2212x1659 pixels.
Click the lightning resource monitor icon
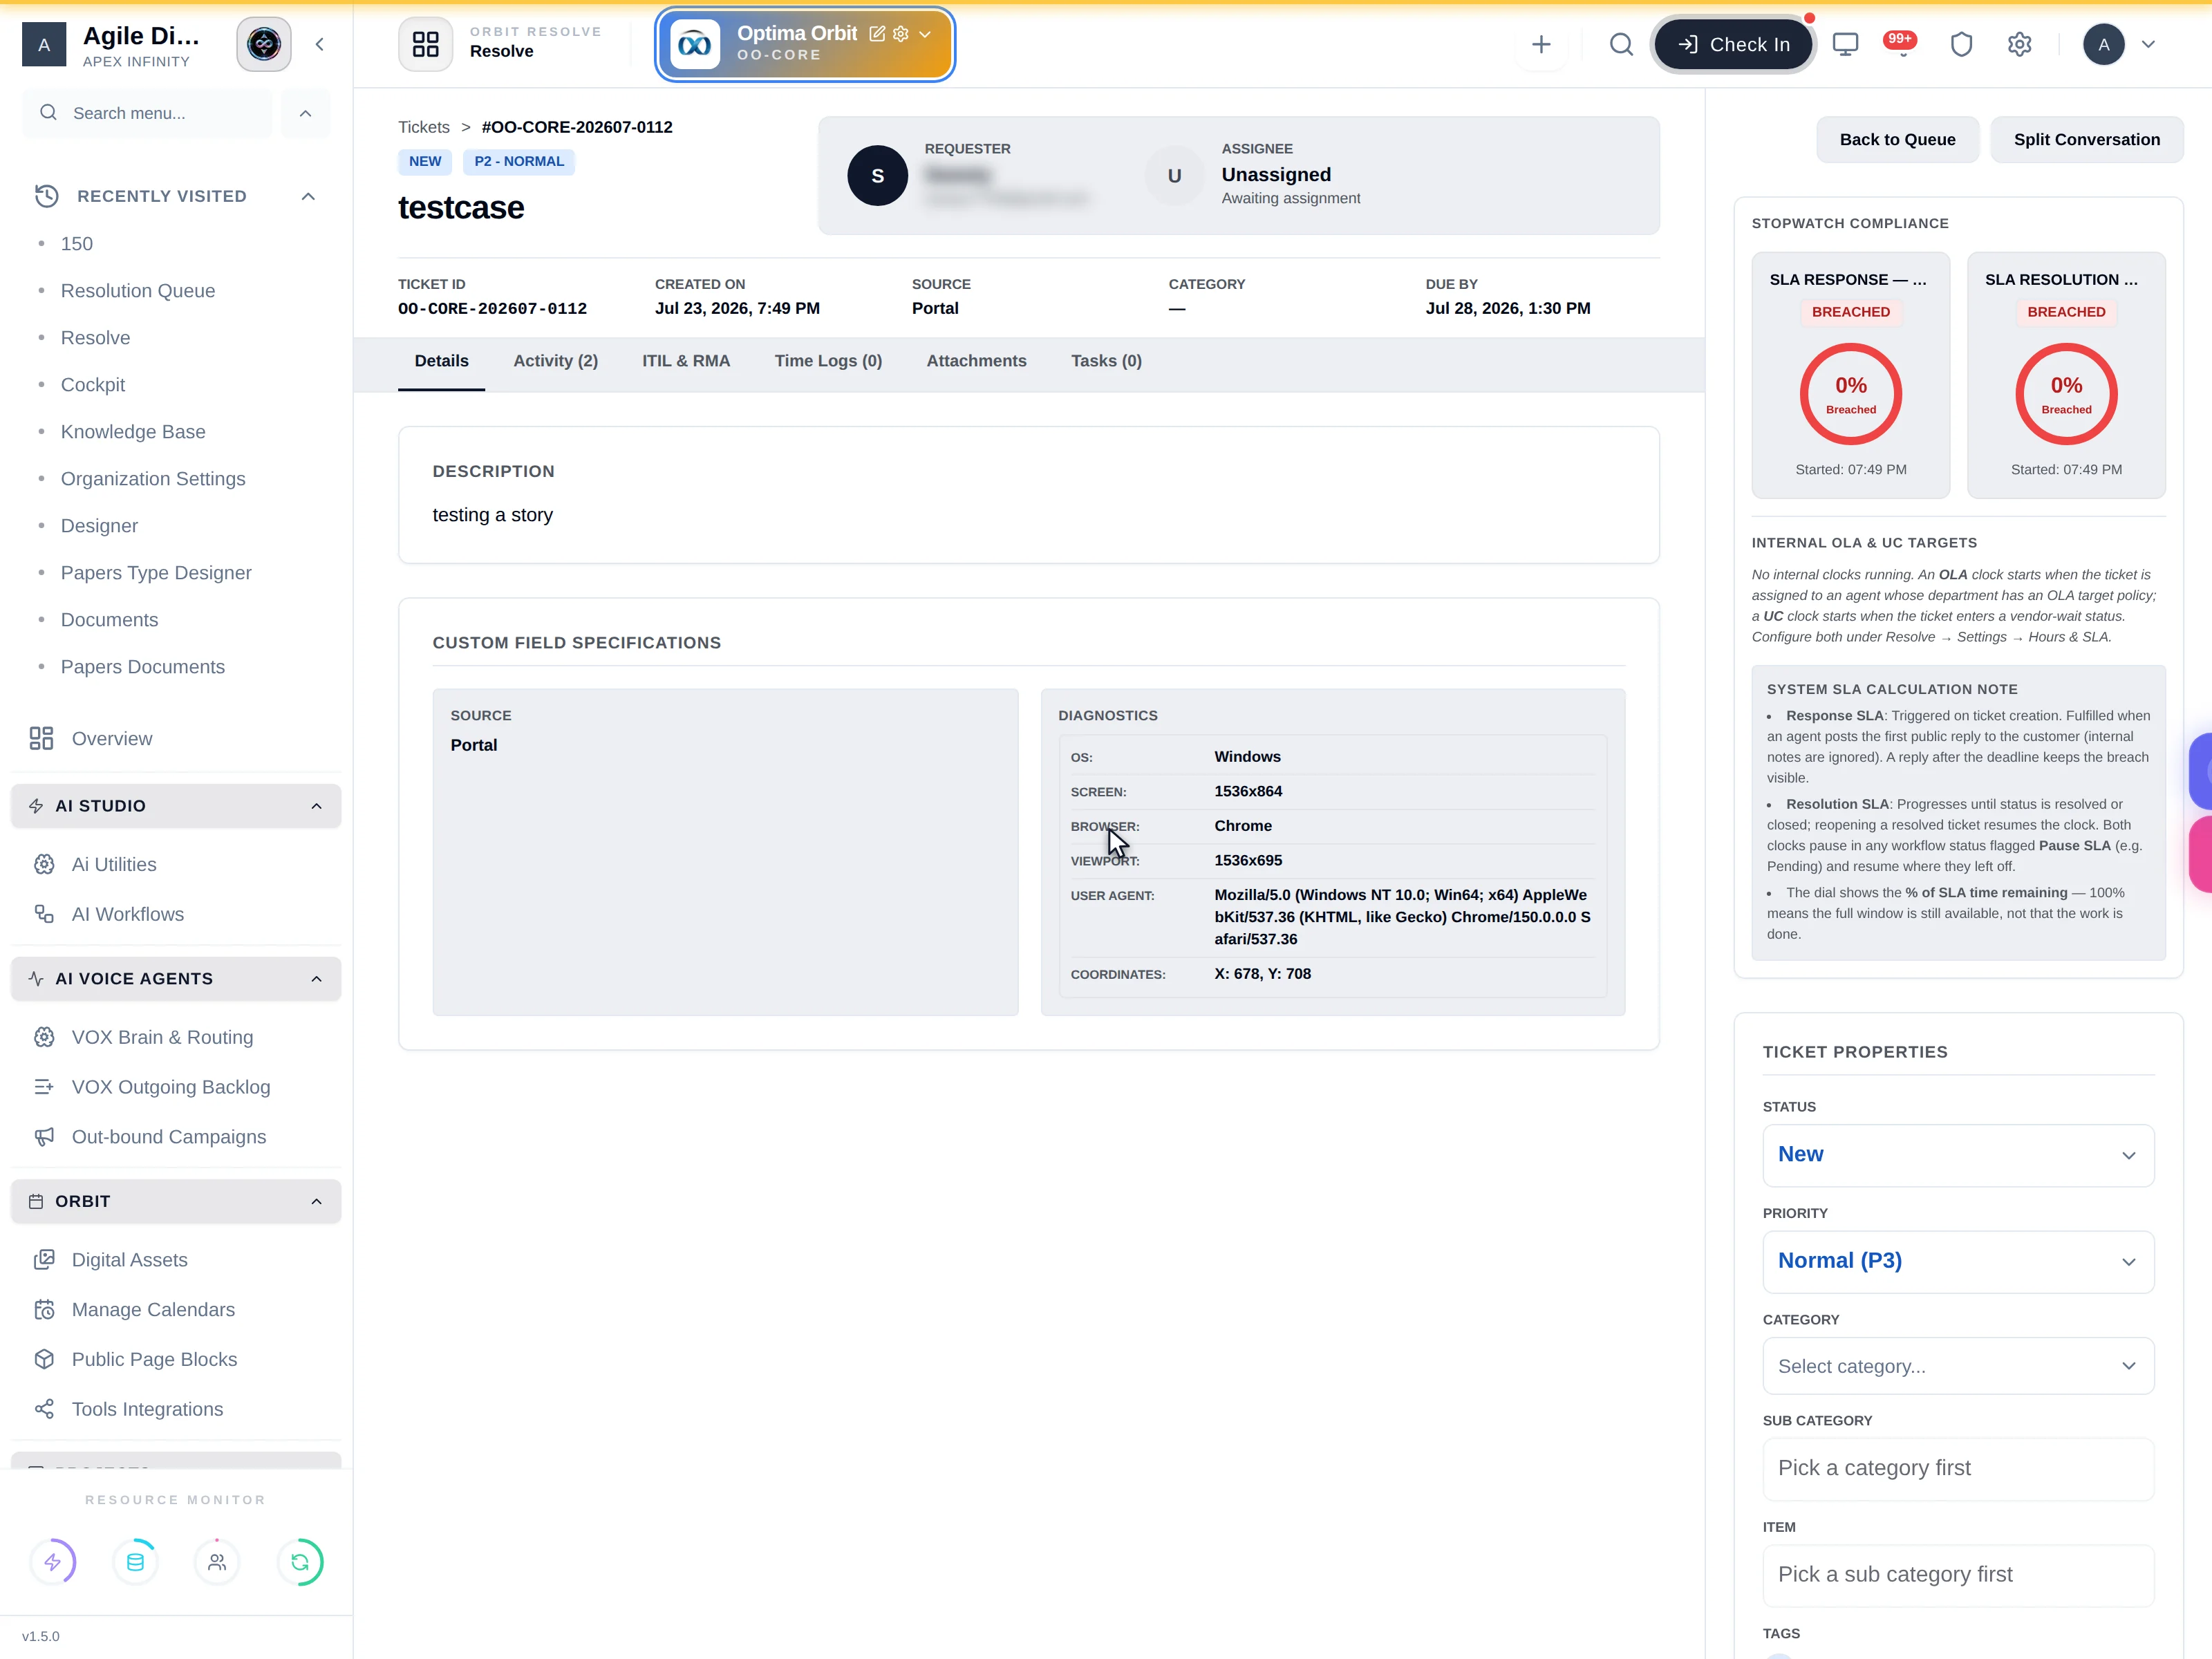53,1562
